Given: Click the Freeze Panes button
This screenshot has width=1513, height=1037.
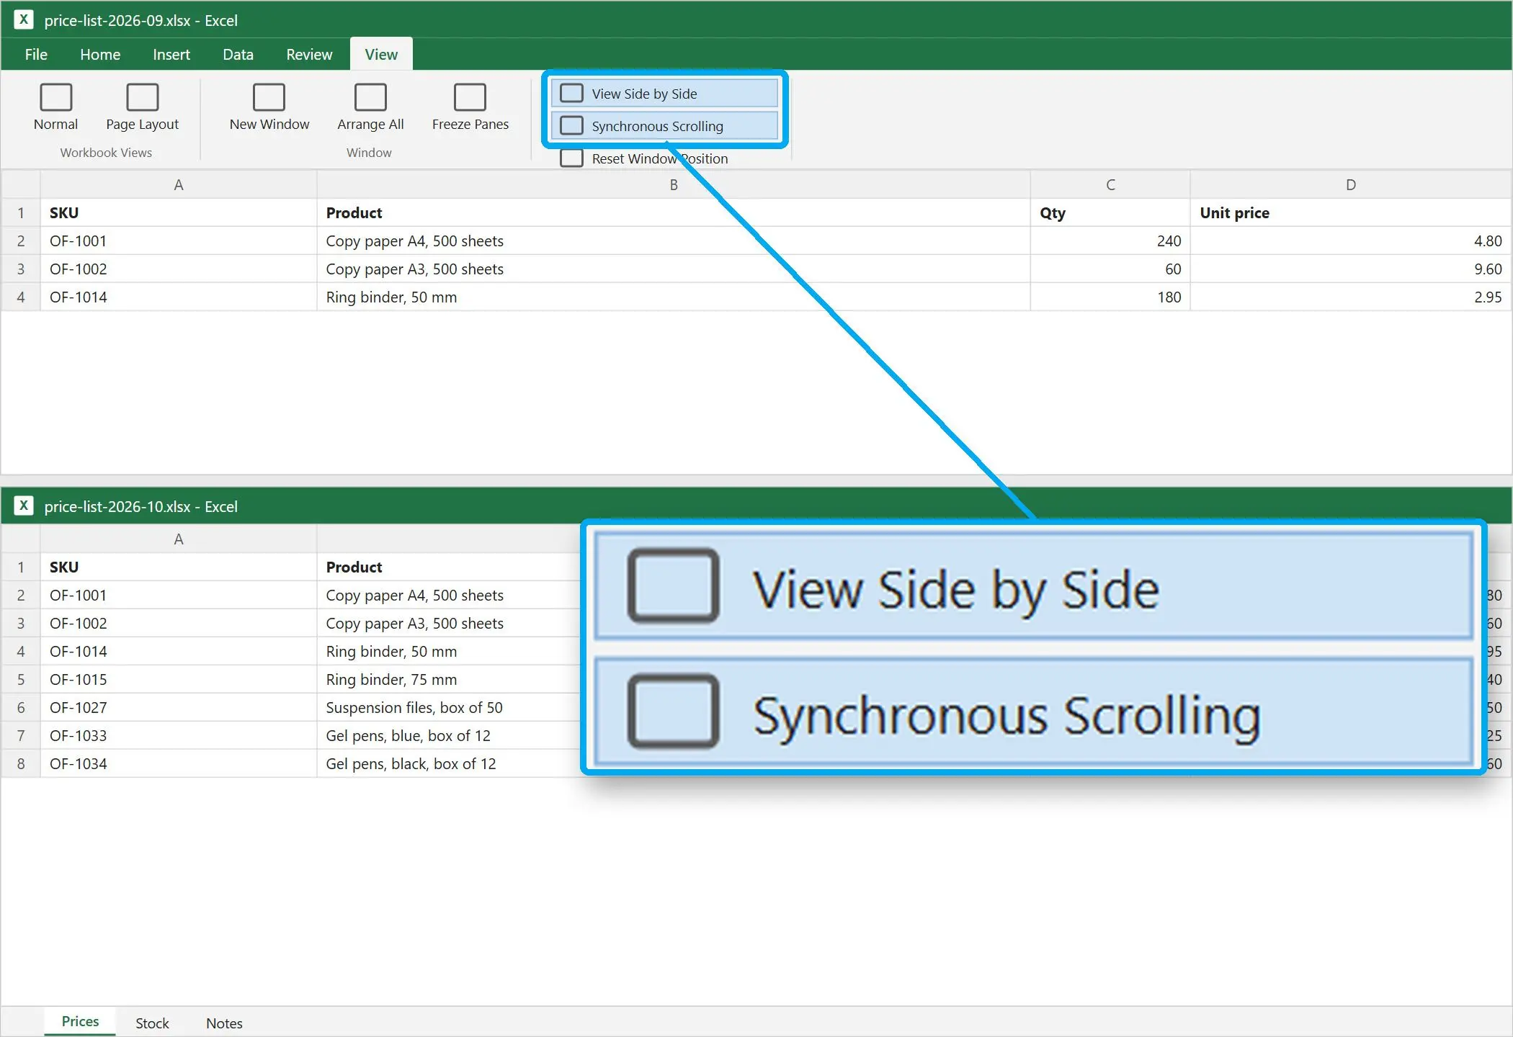Looking at the screenshot, I should click(x=470, y=108).
